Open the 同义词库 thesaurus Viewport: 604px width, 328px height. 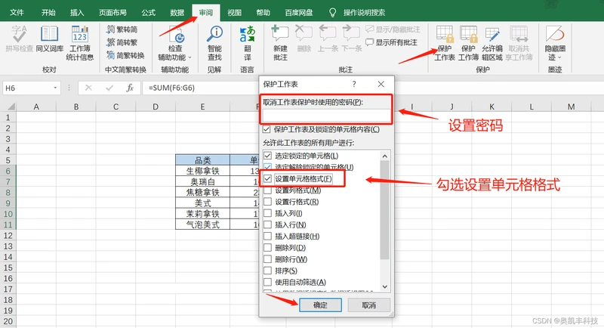coord(50,39)
